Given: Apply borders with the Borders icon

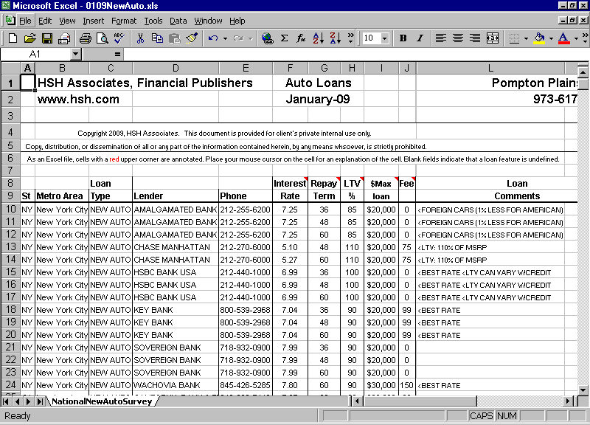Looking at the screenshot, I should [x=514, y=38].
